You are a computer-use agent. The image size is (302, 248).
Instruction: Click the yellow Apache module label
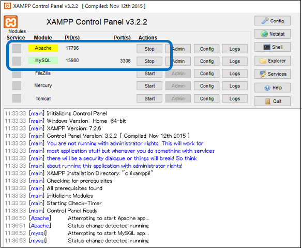43,48
